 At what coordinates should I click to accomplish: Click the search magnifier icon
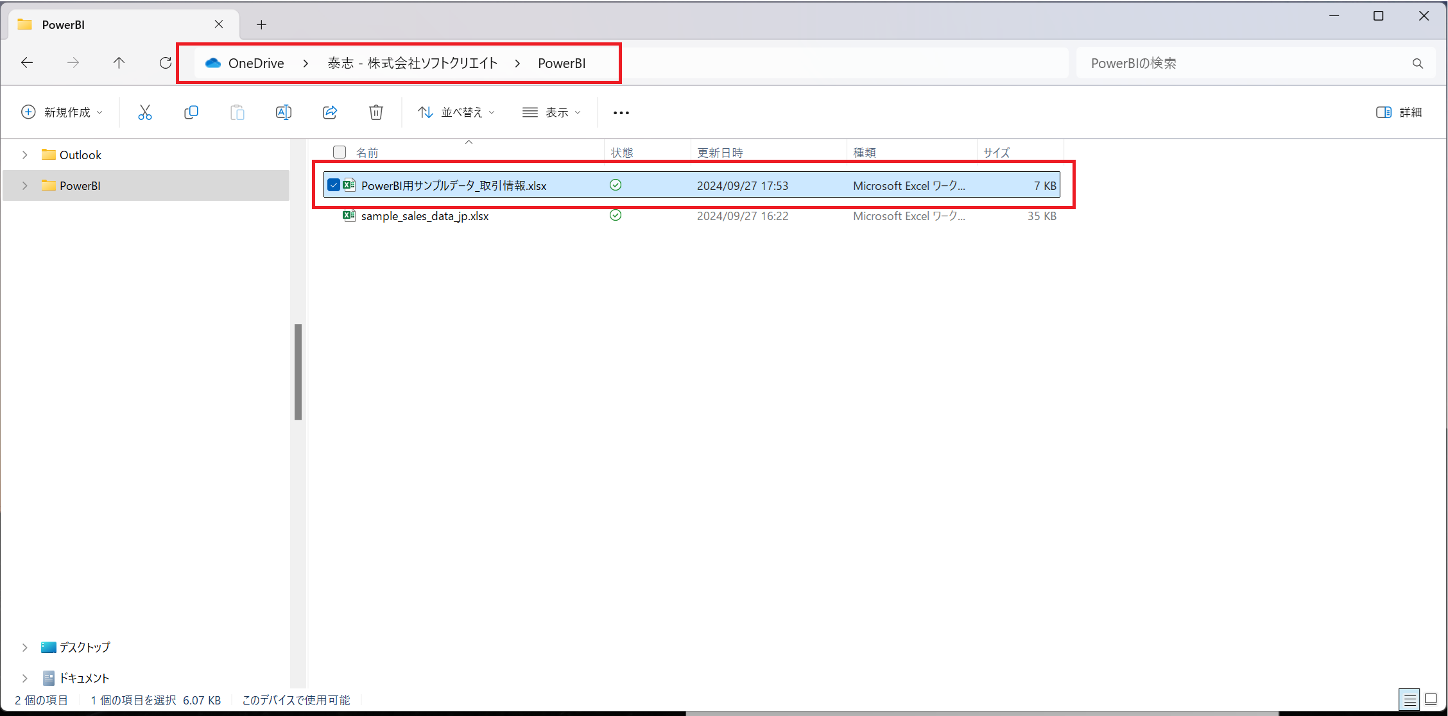click(x=1418, y=63)
